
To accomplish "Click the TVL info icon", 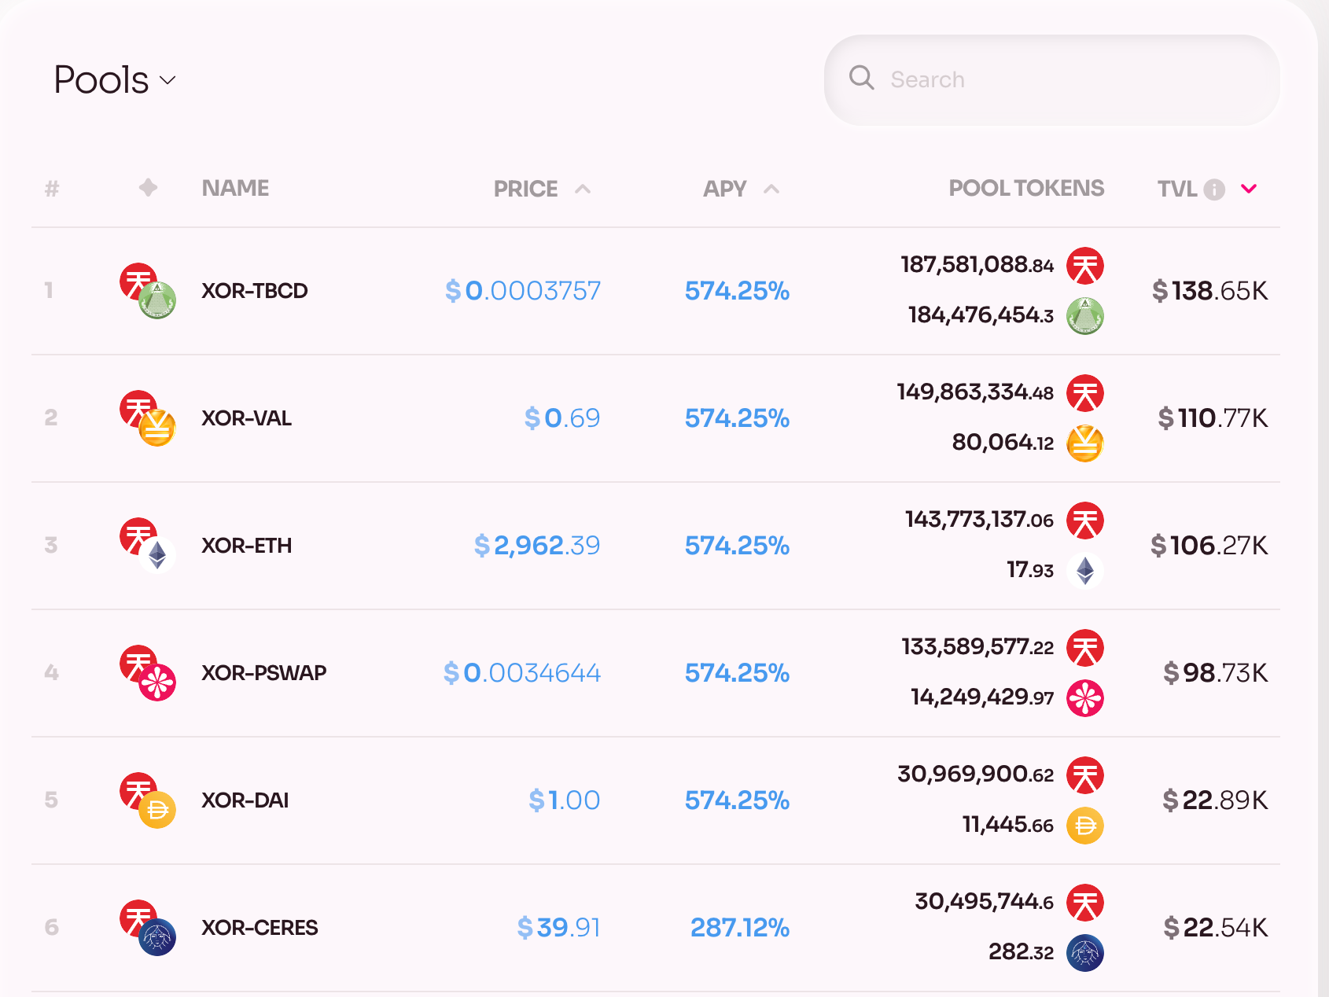I will click(1214, 189).
